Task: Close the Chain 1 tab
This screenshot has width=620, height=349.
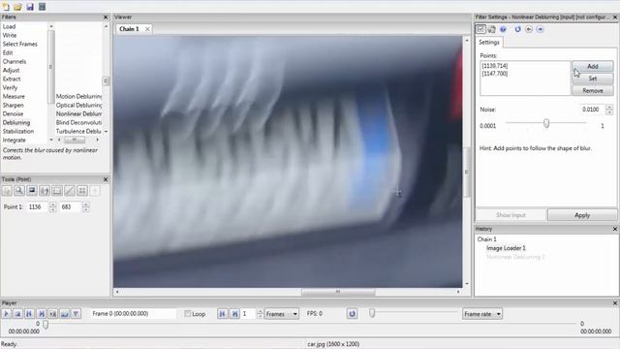Action: pyautogui.click(x=147, y=29)
